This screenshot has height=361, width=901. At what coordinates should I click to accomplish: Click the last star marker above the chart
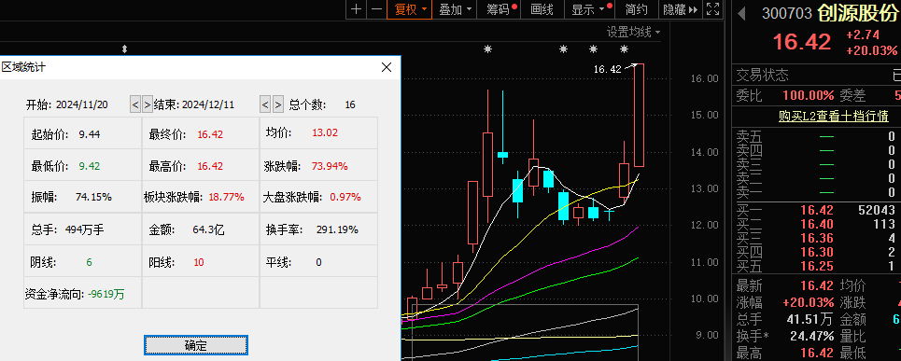coord(624,49)
